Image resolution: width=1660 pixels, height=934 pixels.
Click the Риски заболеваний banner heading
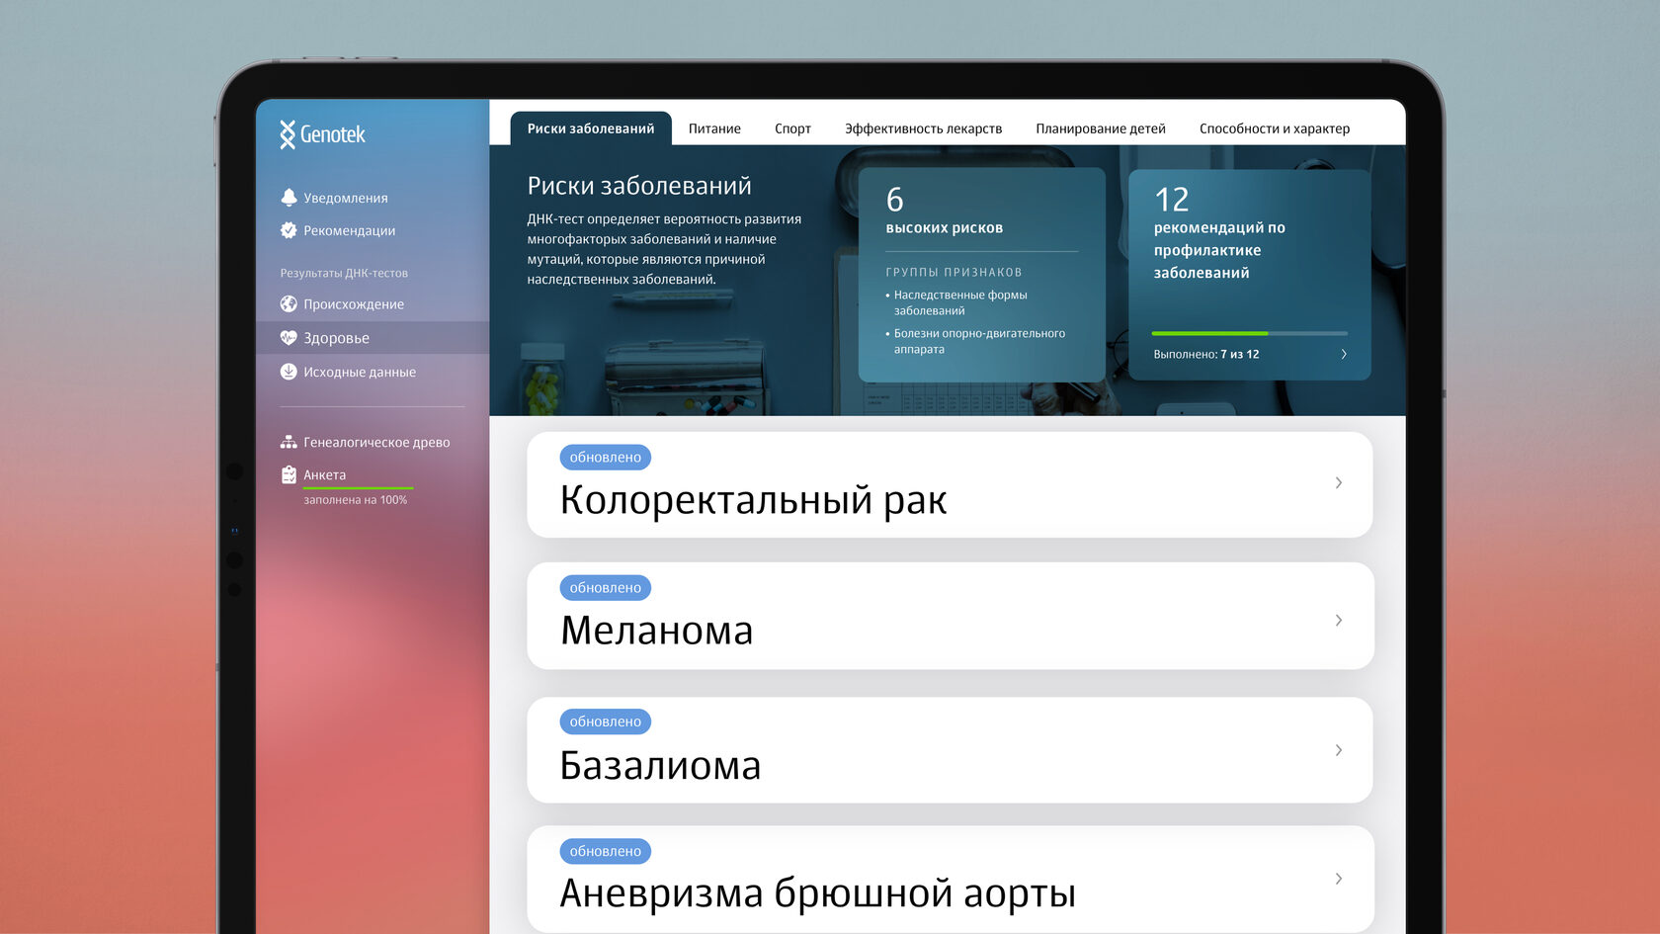pyautogui.click(x=639, y=186)
